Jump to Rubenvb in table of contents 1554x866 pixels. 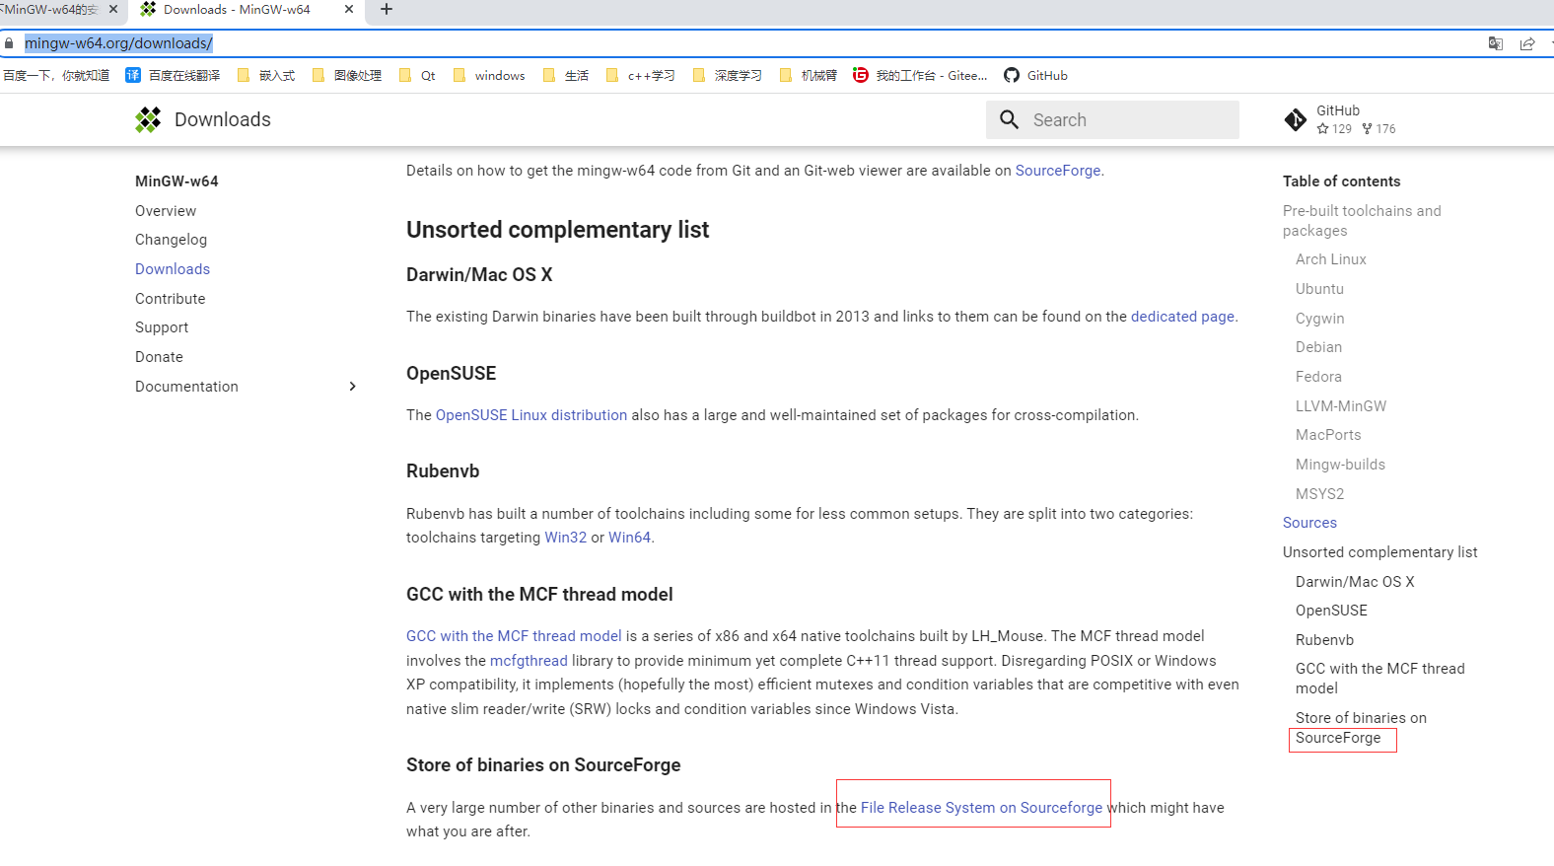pos(1324,640)
